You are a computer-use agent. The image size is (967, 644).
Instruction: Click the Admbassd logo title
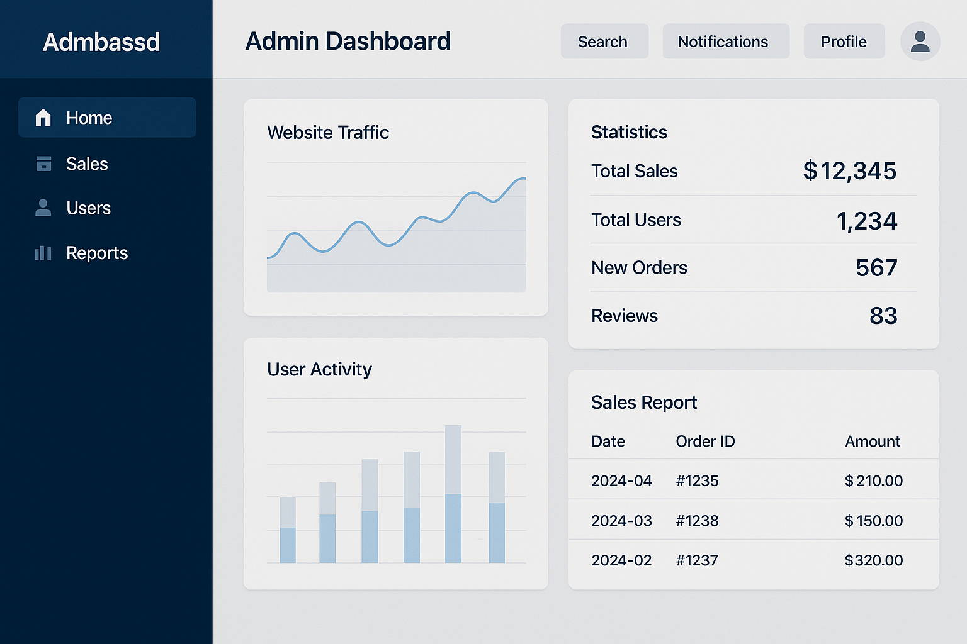101,42
